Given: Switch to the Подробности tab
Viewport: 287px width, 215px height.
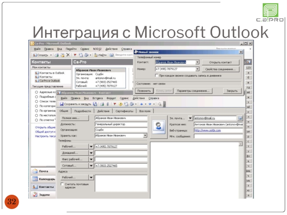Looking at the screenshot, I should pyautogui.click(x=83, y=111).
